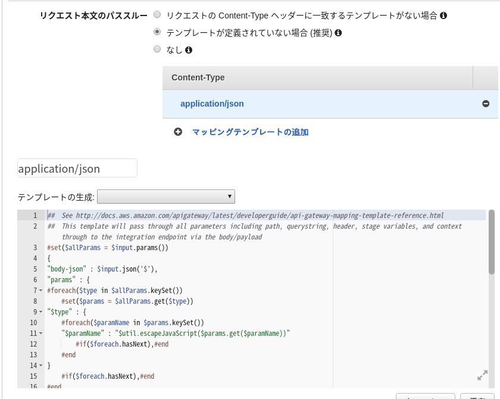Image resolution: width=500 pixels, height=399 pixels.
Task: Click line number 5 in the editor gutter
Action: [34, 269]
